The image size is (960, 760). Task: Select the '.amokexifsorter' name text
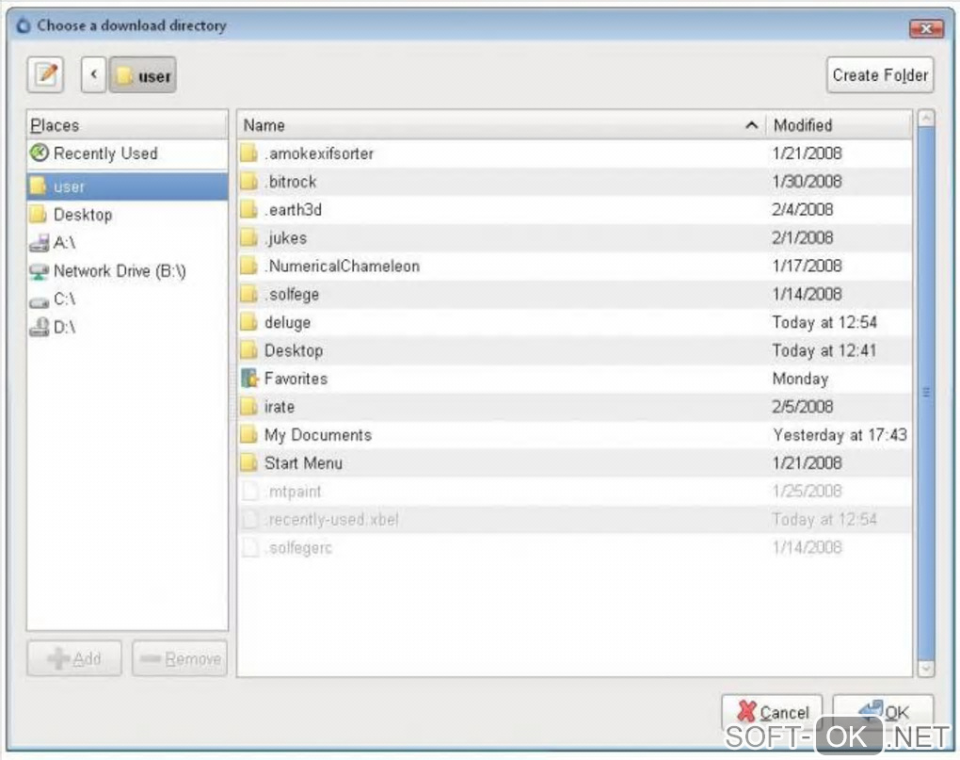[319, 154]
